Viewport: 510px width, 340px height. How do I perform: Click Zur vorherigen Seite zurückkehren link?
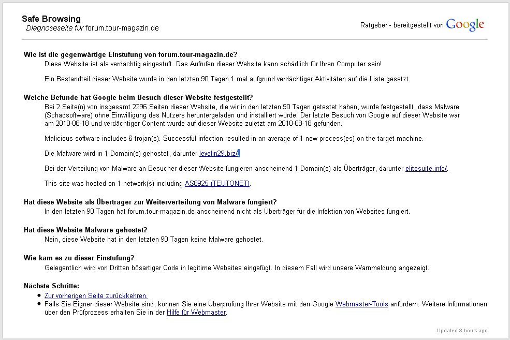pyautogui.click(x=96, y=296)
